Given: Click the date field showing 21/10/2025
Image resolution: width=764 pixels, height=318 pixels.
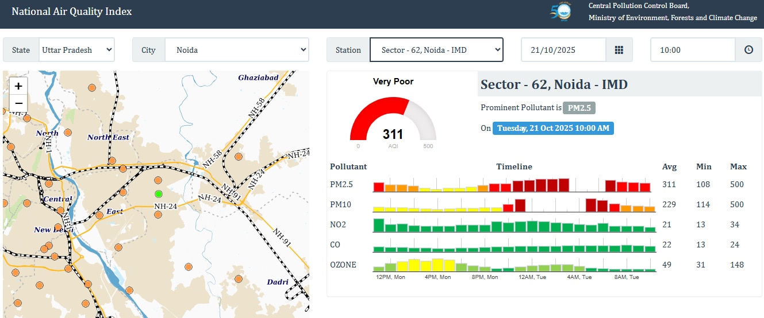Looking at the screenshot, I should pos(563,50).
